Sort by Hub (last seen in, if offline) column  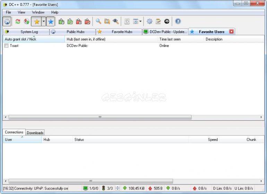click(x=111, y=39)
